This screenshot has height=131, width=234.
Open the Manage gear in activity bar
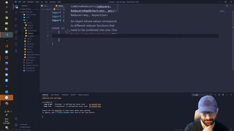(x=16, y=125)
